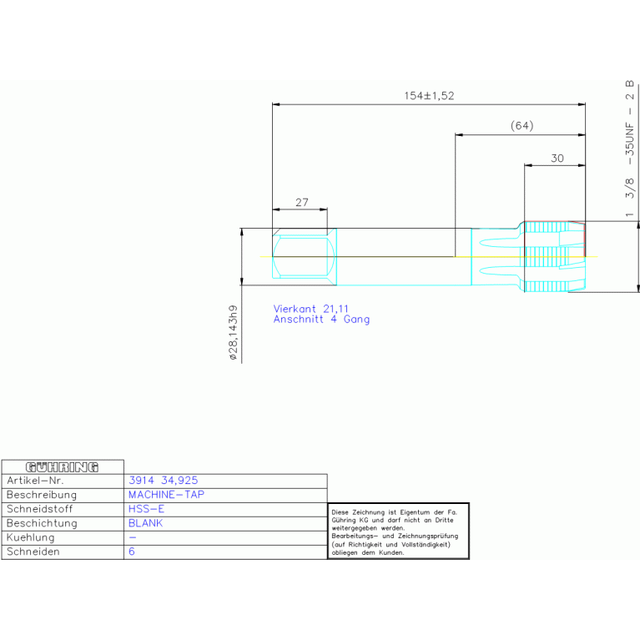This screenshot has height=640, width=640.
Task: Select the Beschichtung row label
Action: [42, 523]
